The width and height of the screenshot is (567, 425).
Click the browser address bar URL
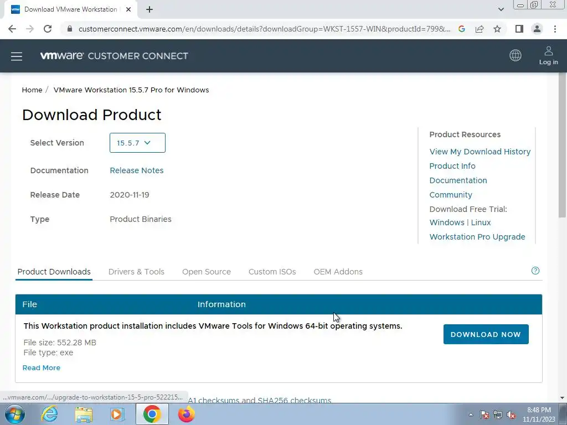(264, 29)
